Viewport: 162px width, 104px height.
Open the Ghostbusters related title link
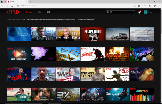(x=70, y=19)
